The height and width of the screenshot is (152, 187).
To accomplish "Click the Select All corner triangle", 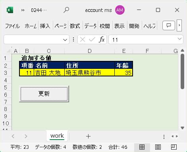I will 8,51.
